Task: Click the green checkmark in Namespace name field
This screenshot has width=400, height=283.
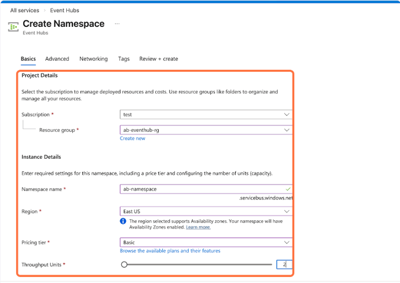Action: tap(288, 189)
